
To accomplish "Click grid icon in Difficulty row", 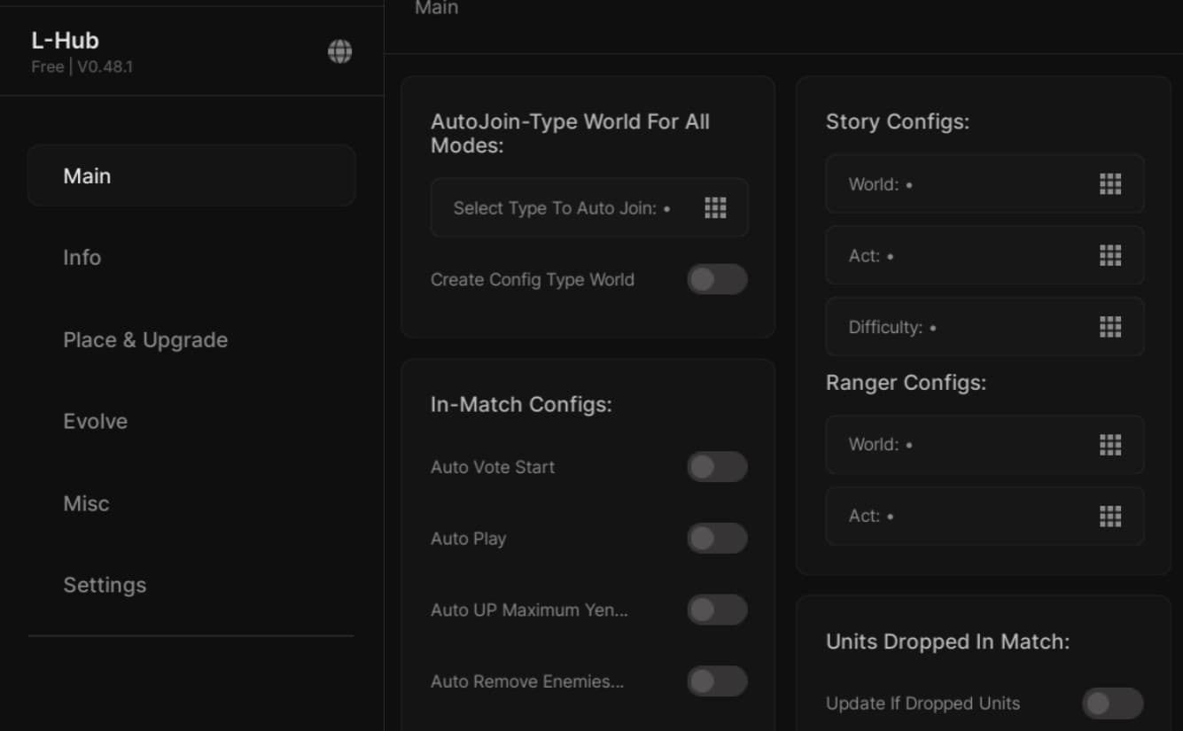I will [x=1110, y=327].
